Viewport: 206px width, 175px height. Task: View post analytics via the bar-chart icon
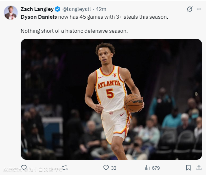coord(147,168)
